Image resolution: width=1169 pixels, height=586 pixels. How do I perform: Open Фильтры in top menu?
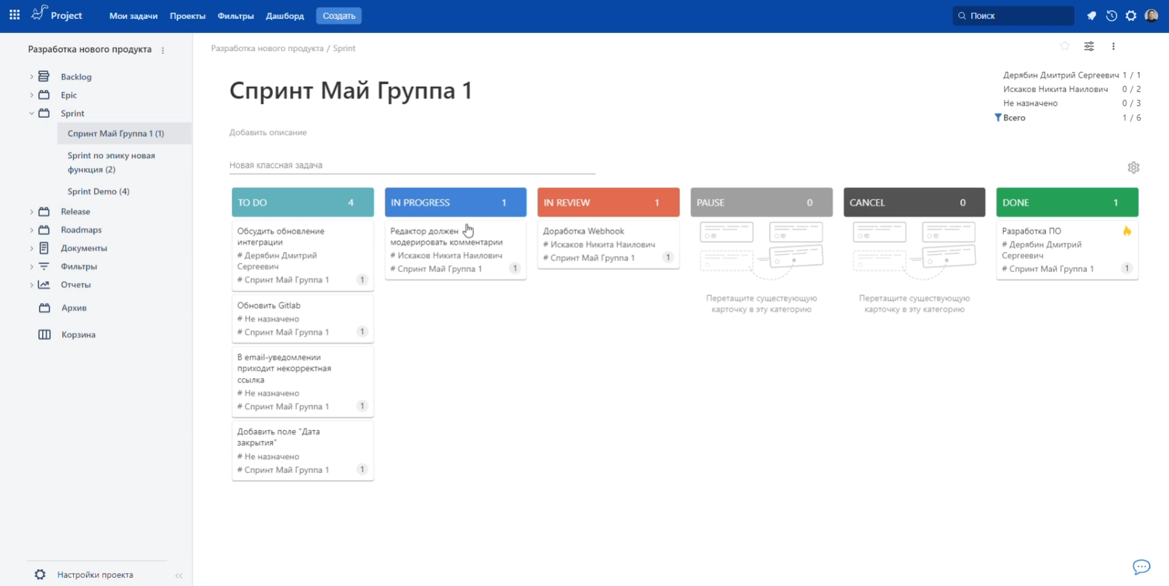[235, 16]
